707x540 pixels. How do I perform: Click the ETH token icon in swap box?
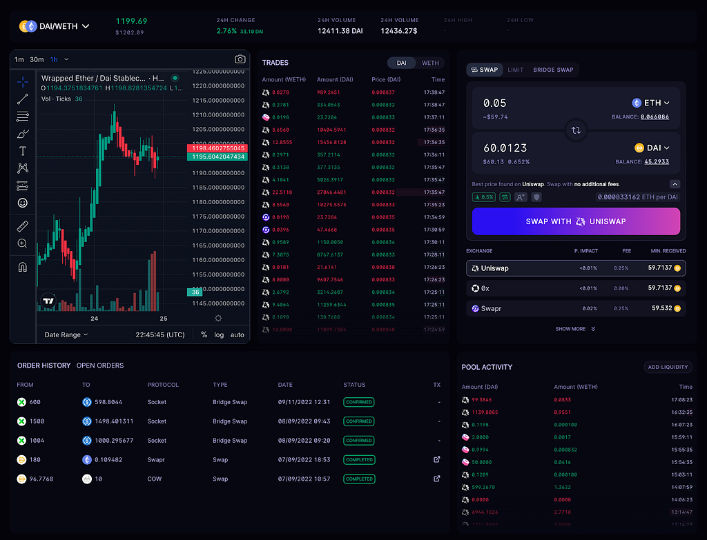[636, 103]
